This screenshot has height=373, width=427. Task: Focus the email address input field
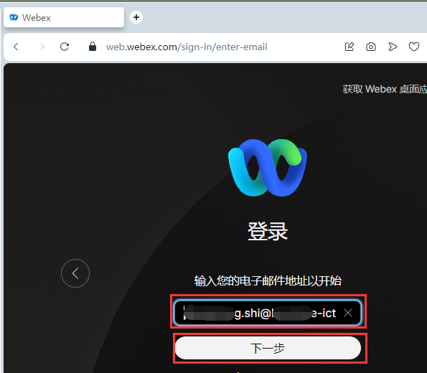pyautogui.click(x=268, y=313)
